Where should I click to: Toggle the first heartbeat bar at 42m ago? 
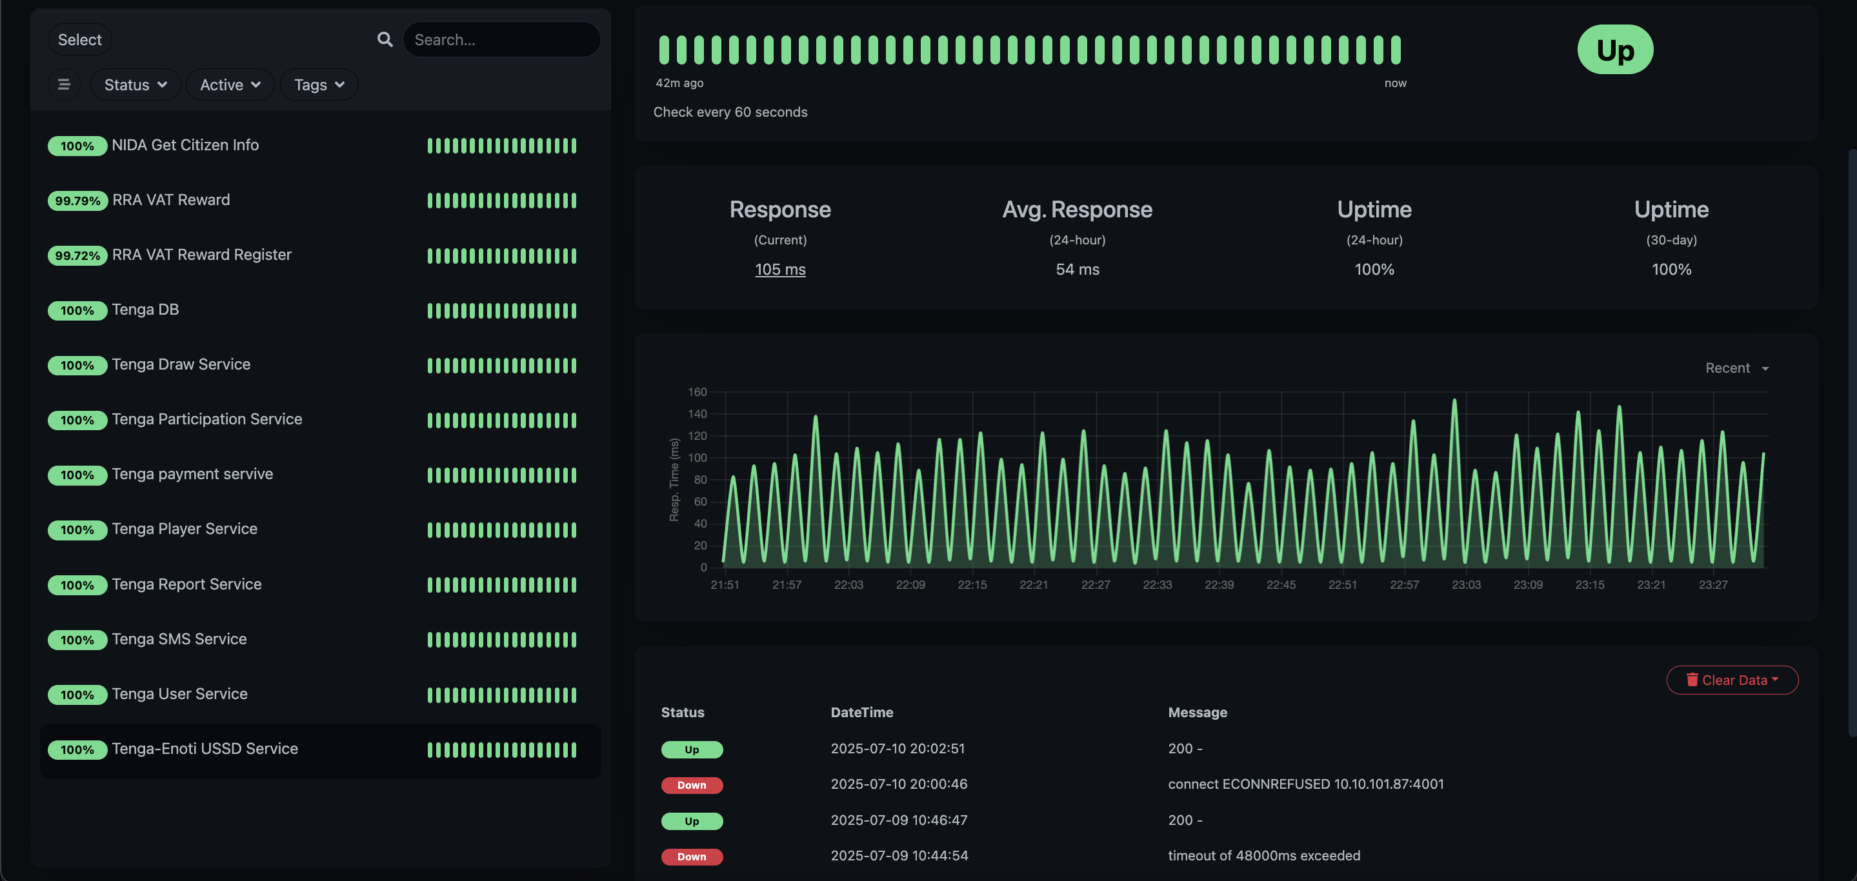(664, 50)
